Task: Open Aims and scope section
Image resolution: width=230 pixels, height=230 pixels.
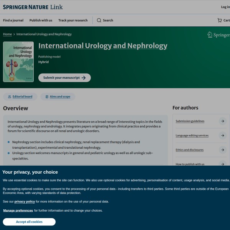Action: click(x=58, y=97)
